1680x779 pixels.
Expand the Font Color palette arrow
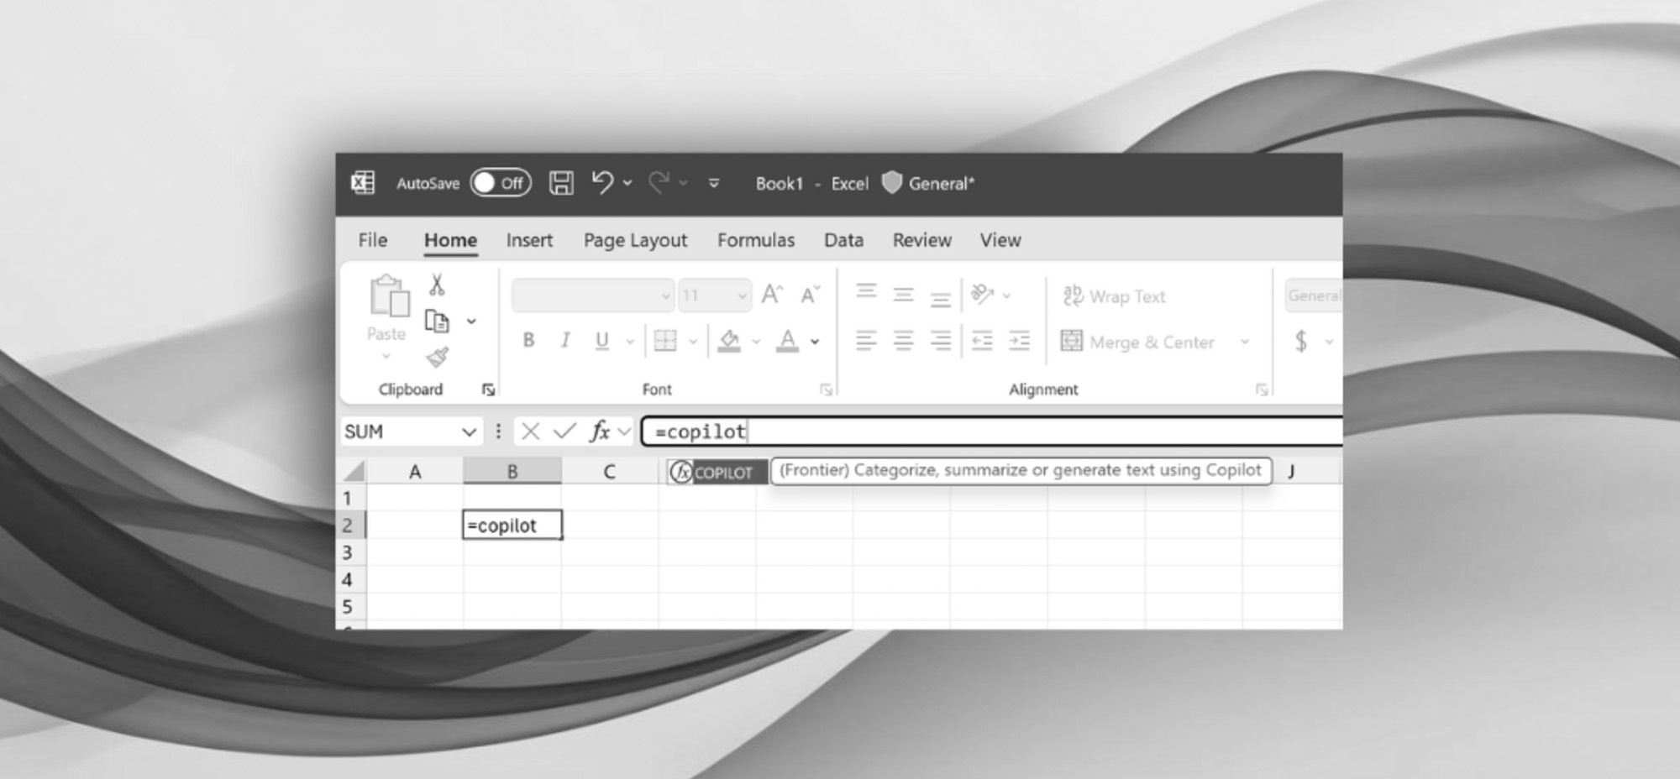point(815,342)
